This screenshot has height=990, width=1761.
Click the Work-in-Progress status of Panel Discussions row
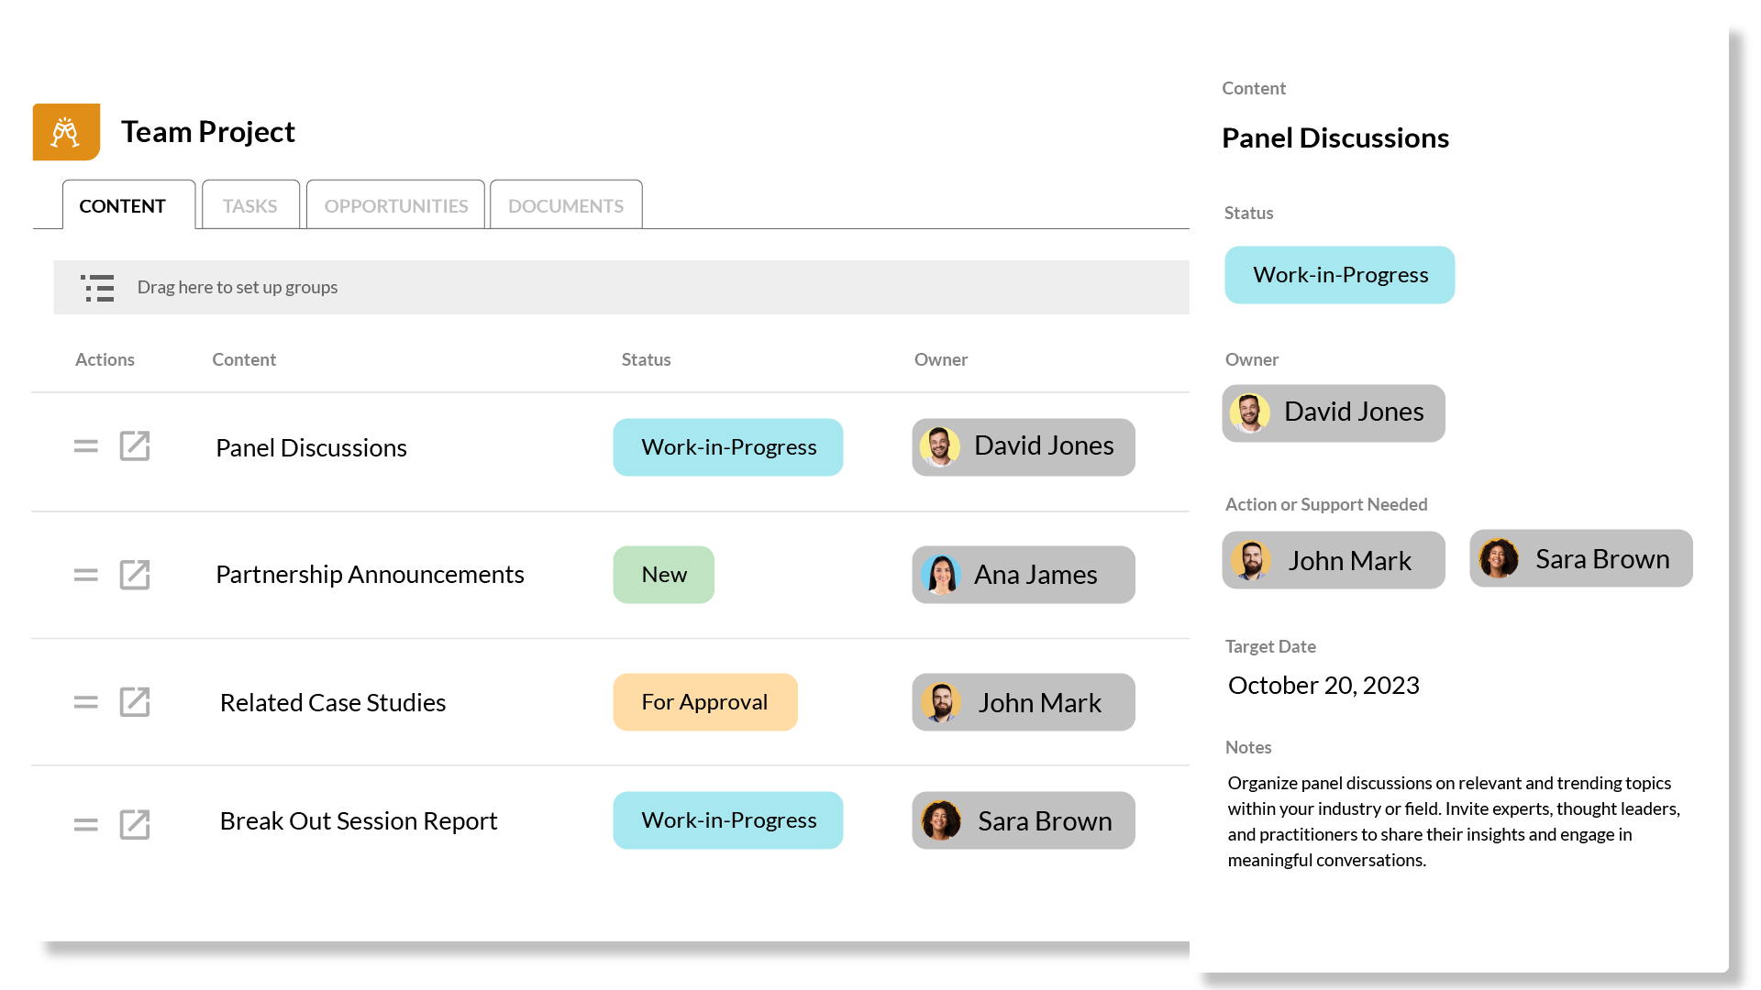pyautogui.click(x=728, y=447)
